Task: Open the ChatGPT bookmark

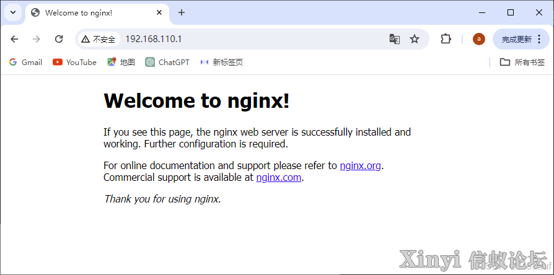Action: pyautogui.click(x=167, y=63)
